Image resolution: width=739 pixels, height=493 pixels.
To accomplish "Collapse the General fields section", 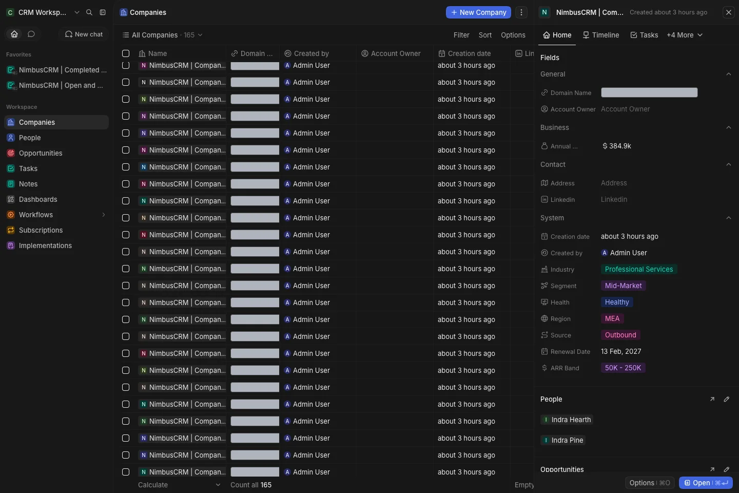I will click(x=729, y=74).
